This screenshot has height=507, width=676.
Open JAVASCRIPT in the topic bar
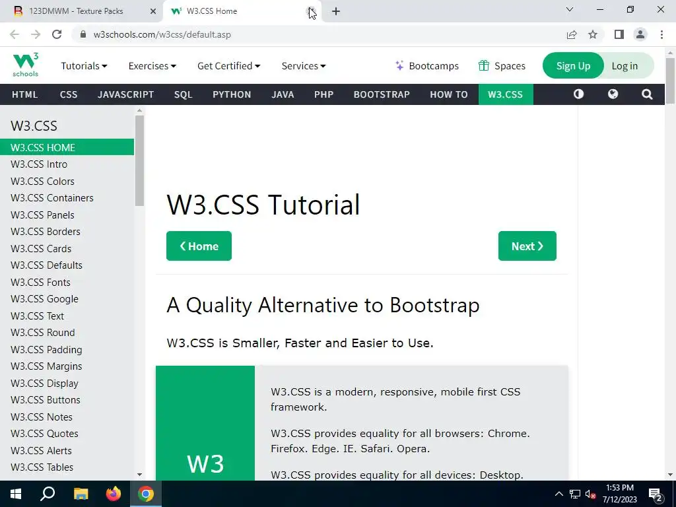point(125,94)
